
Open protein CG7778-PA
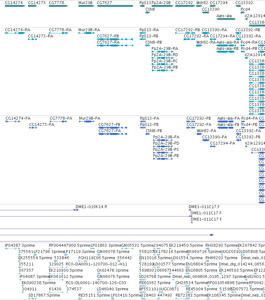pyautogui.click(x=61, y=118)
